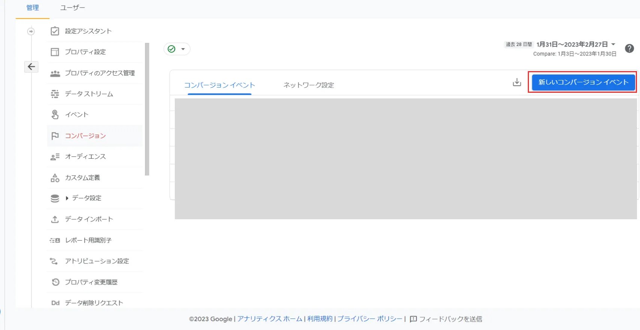
Task: Click the イベント touch icon
Action: pos(55,114)
